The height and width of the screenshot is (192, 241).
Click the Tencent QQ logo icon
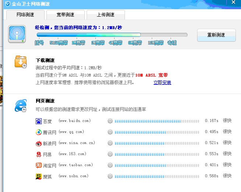(39, 132)
